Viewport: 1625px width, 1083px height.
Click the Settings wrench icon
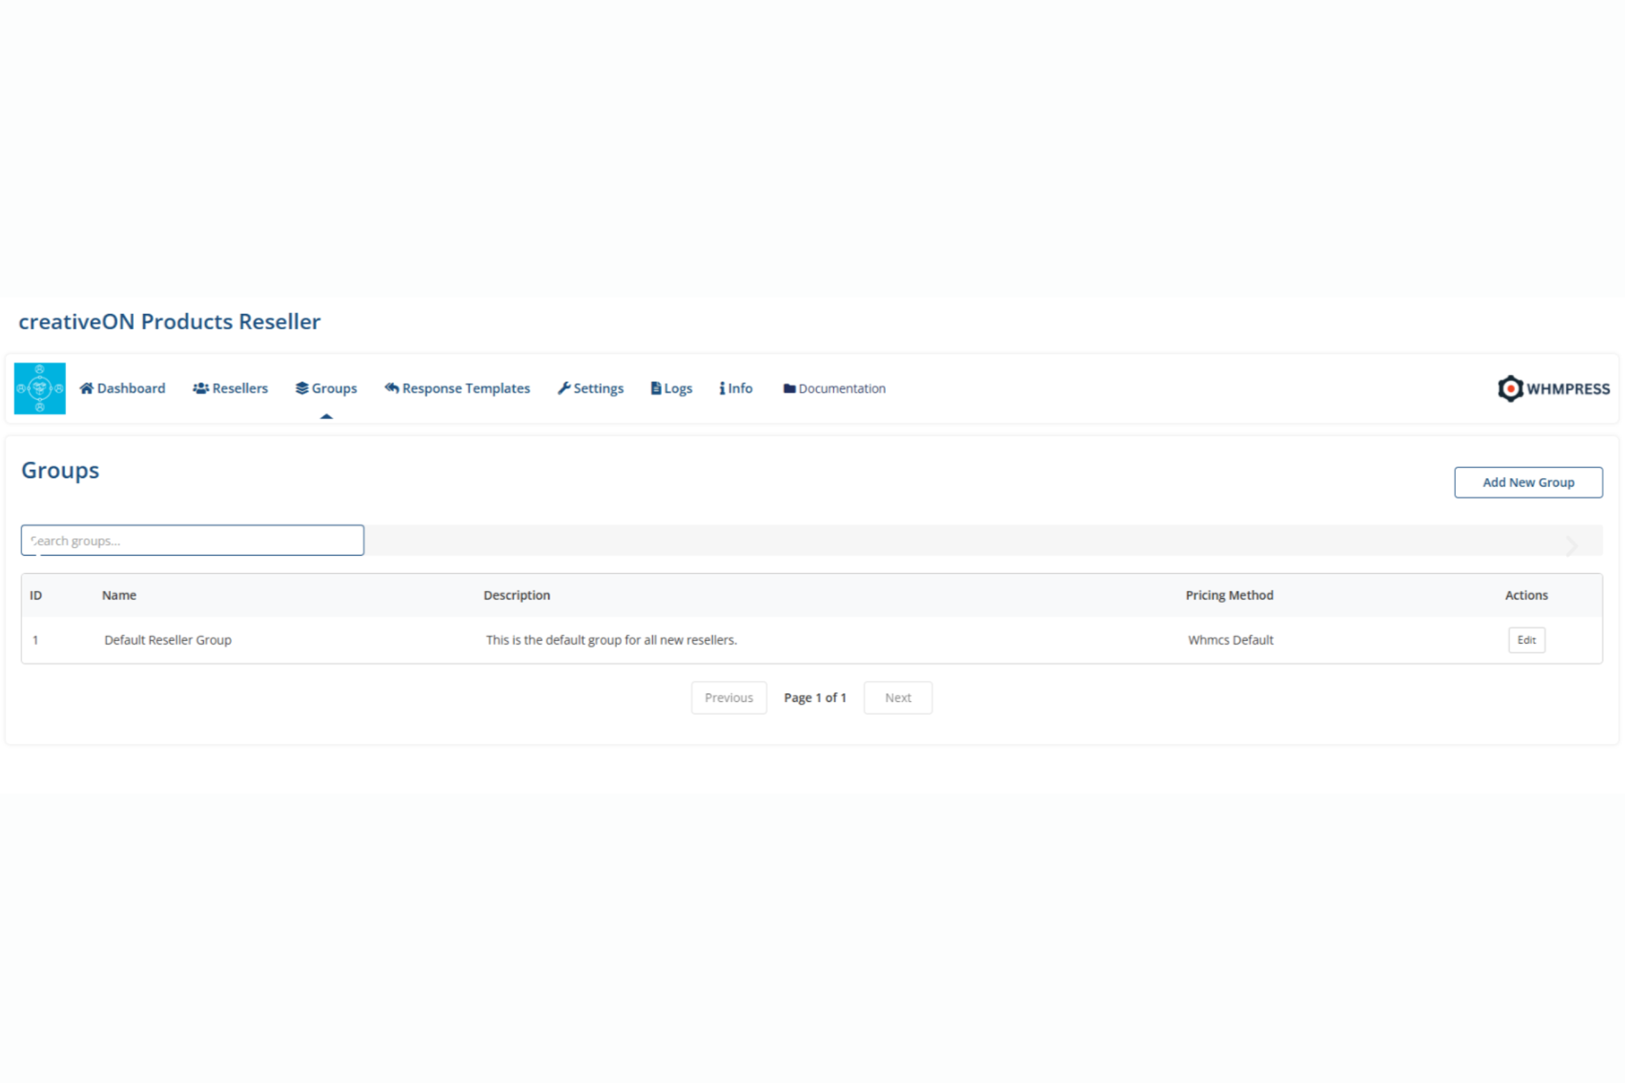coord(564,388)
